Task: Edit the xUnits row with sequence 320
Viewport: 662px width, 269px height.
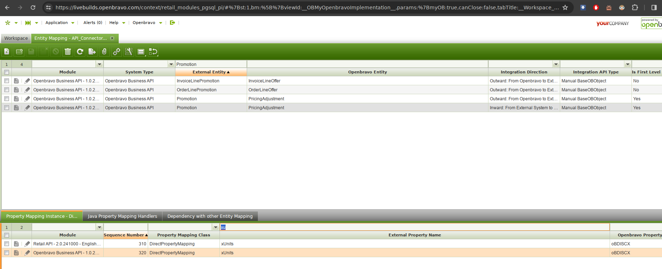Action: (x=27, y=253)
